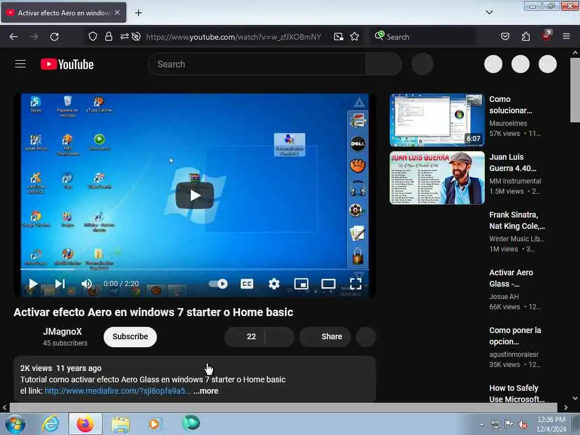Go back using the browser back arrow
The width and height of the screenshot is (580, 435).
point(14,37)
